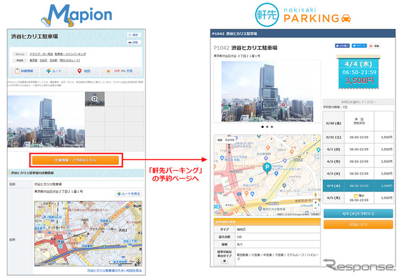Select the third photo carousel dot
The image size is (403, 279).
(272, 127)
